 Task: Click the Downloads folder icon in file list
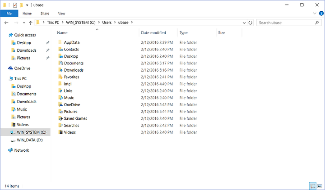(60, 70)
